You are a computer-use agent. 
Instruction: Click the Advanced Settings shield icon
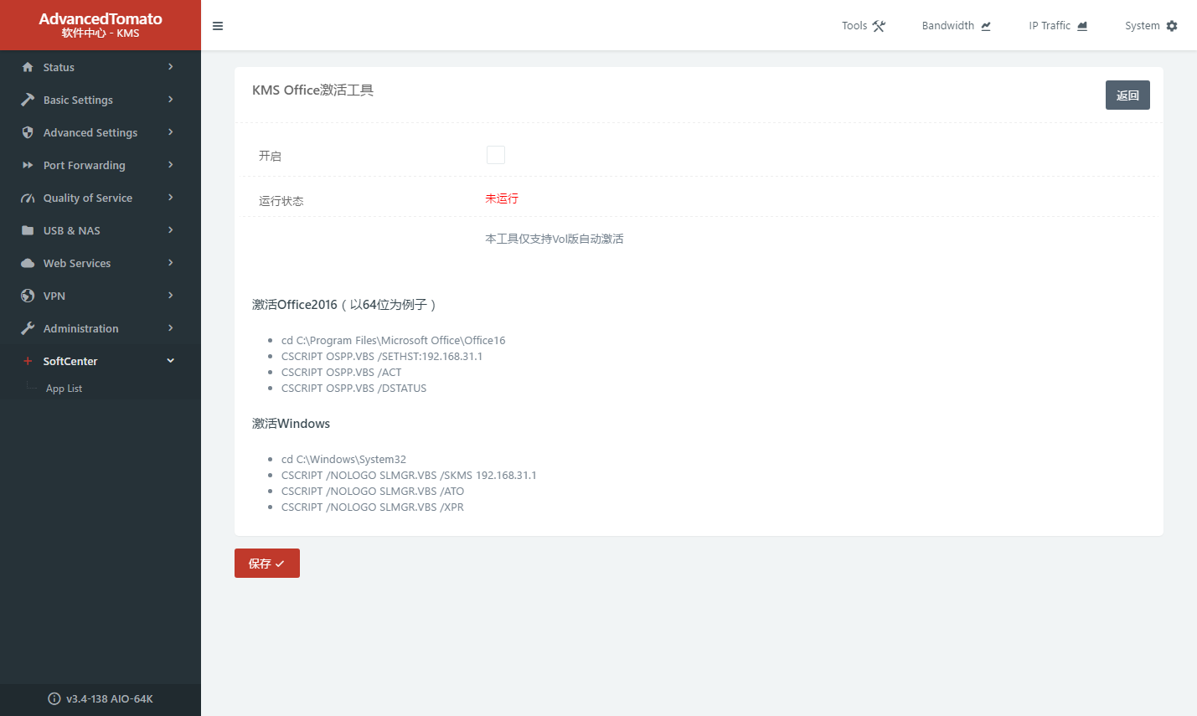28,132
